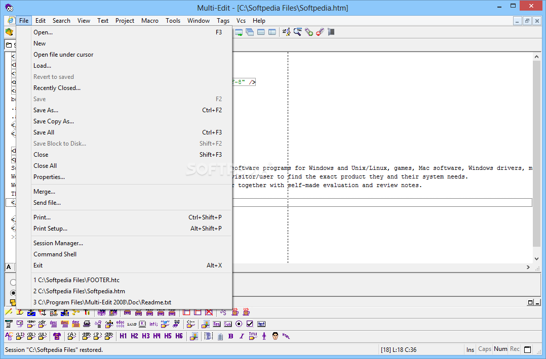Insert TITLE tag icon
This screenshot has width=546, height=359.
point(253,336)
